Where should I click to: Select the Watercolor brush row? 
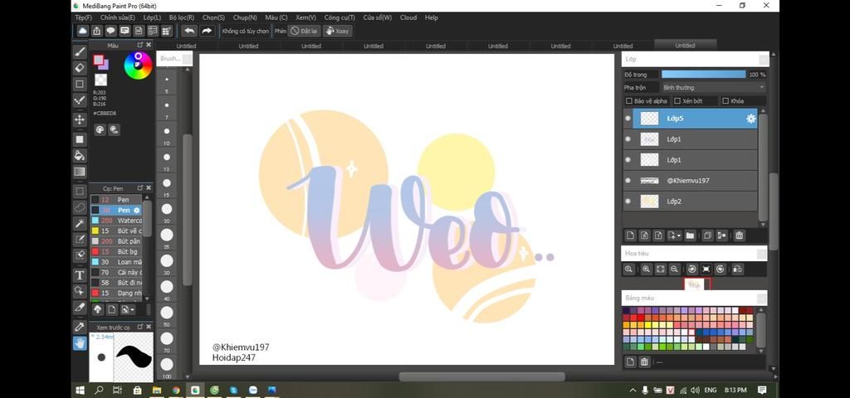pos(116,221)
